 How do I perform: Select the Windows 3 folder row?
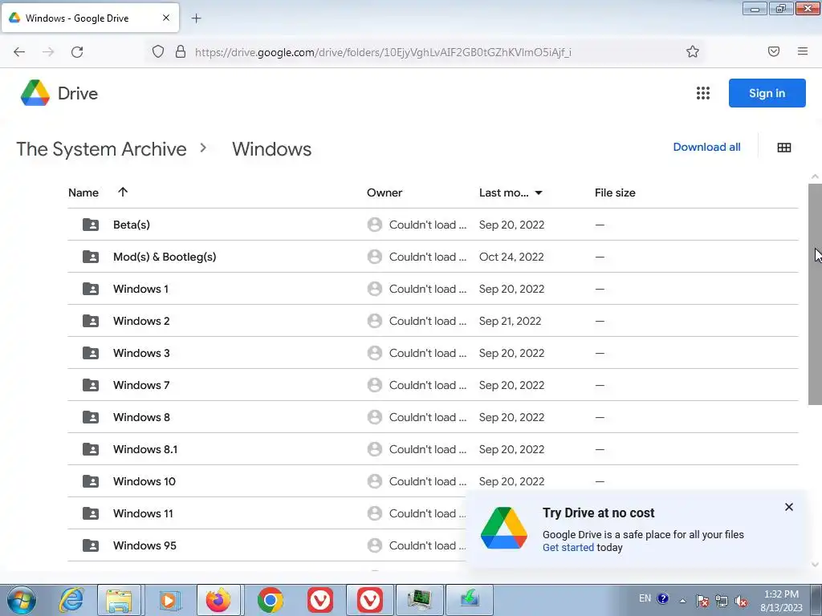433,353
